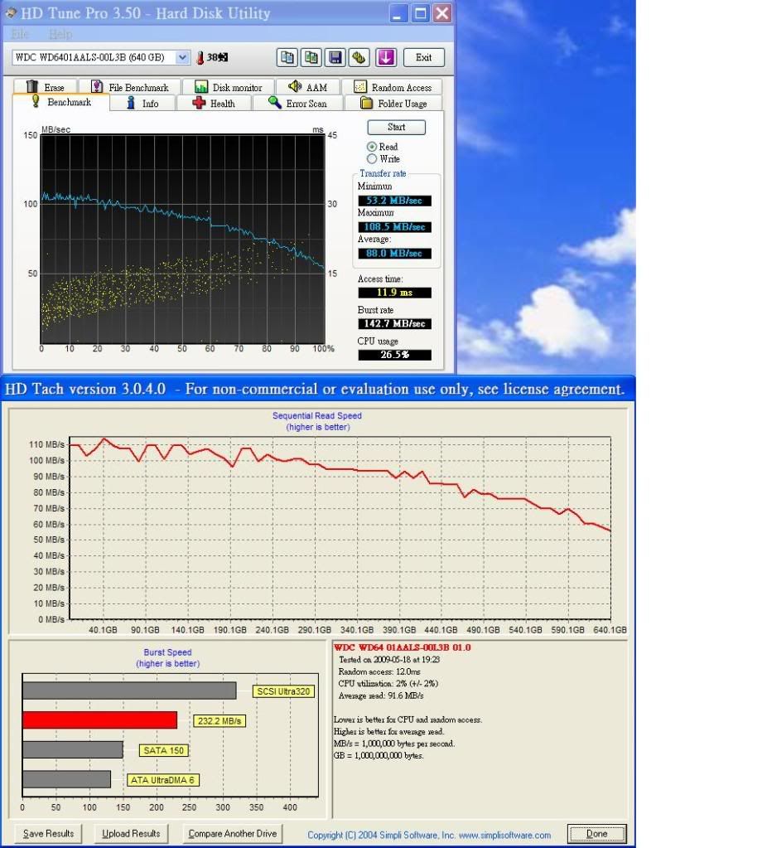This screenshot has width=767, height=848.
Task: Maximize the HD Tune Pro window
Action: 420,13
